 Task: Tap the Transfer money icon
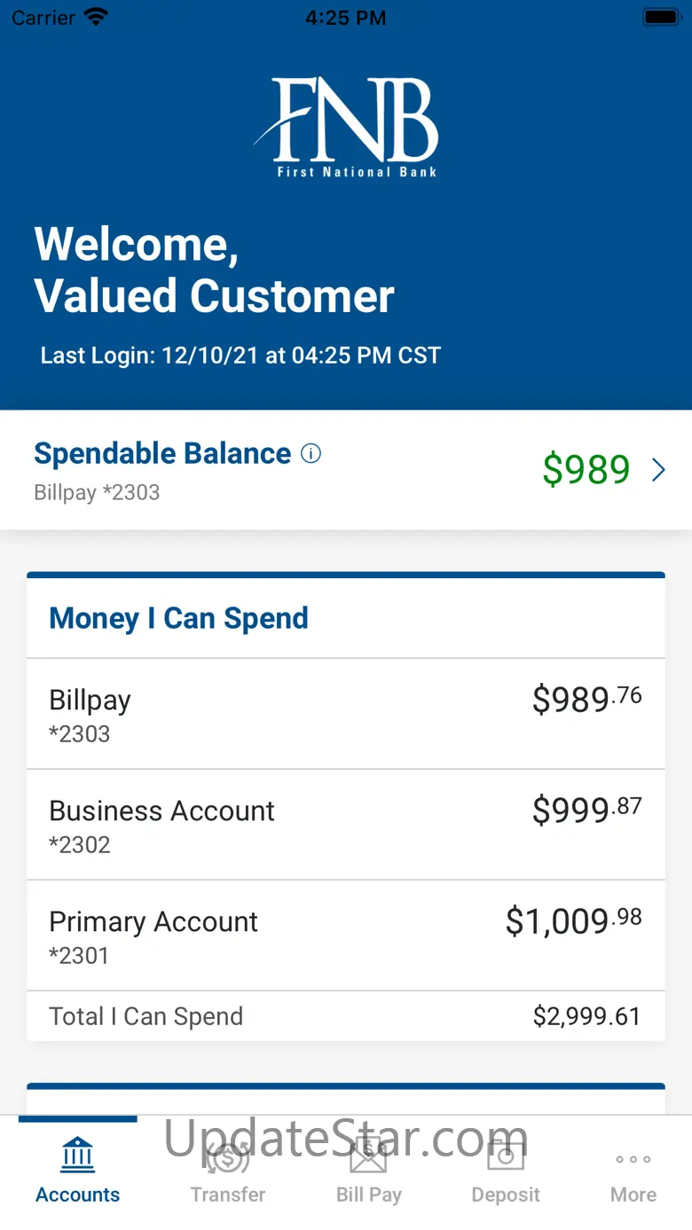(x=228, y=1156)
